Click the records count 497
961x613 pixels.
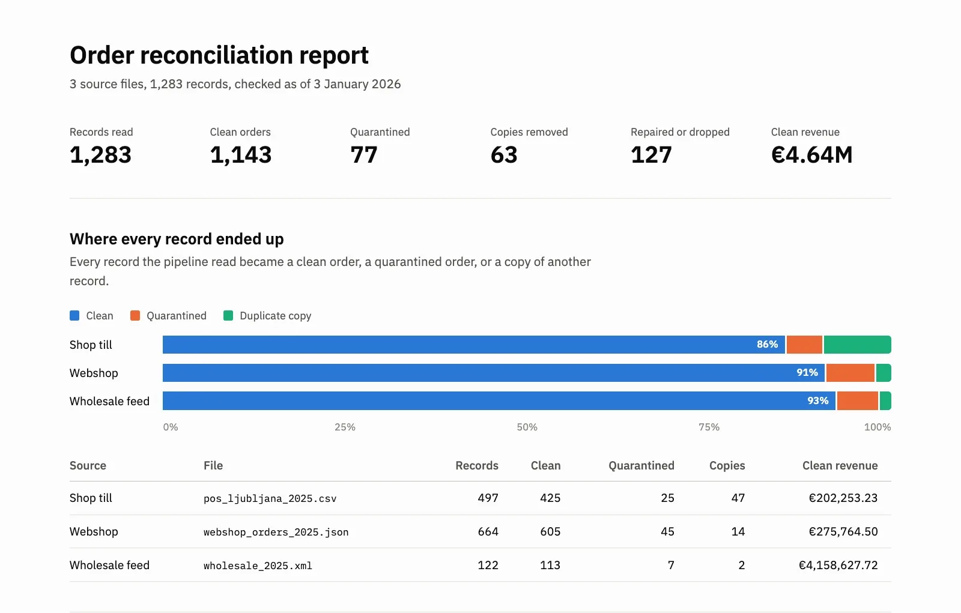488,498
